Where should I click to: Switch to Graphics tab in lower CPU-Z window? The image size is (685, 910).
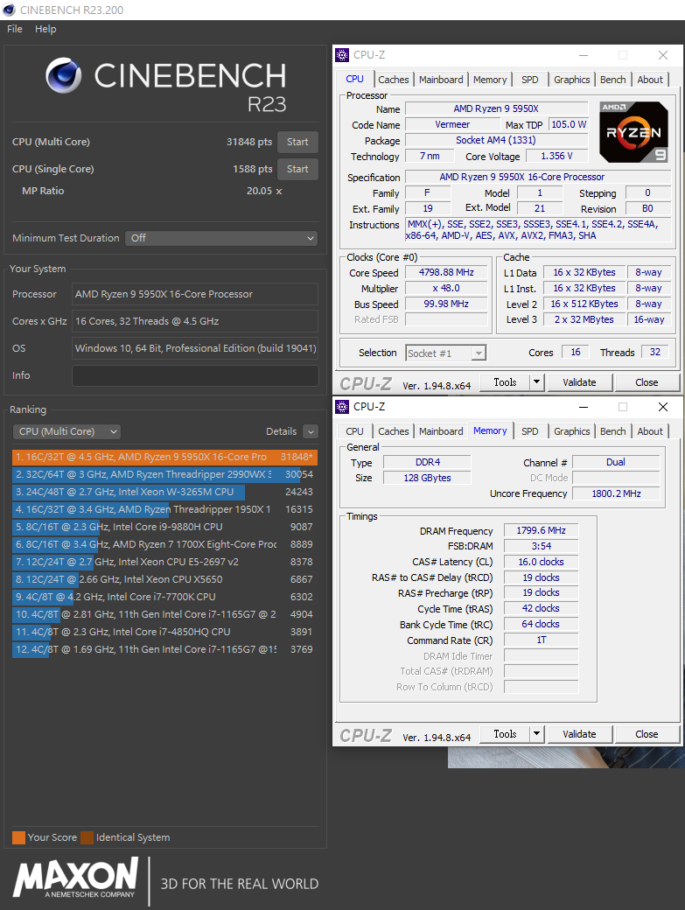(x=572, y=431)
